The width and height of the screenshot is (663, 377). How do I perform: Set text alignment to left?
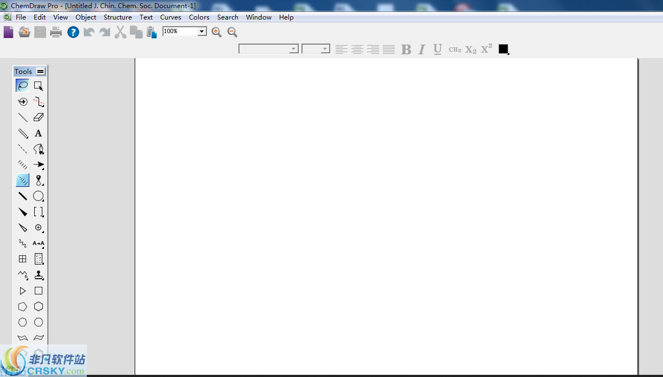pyautogui.click(x=341, y=49)
